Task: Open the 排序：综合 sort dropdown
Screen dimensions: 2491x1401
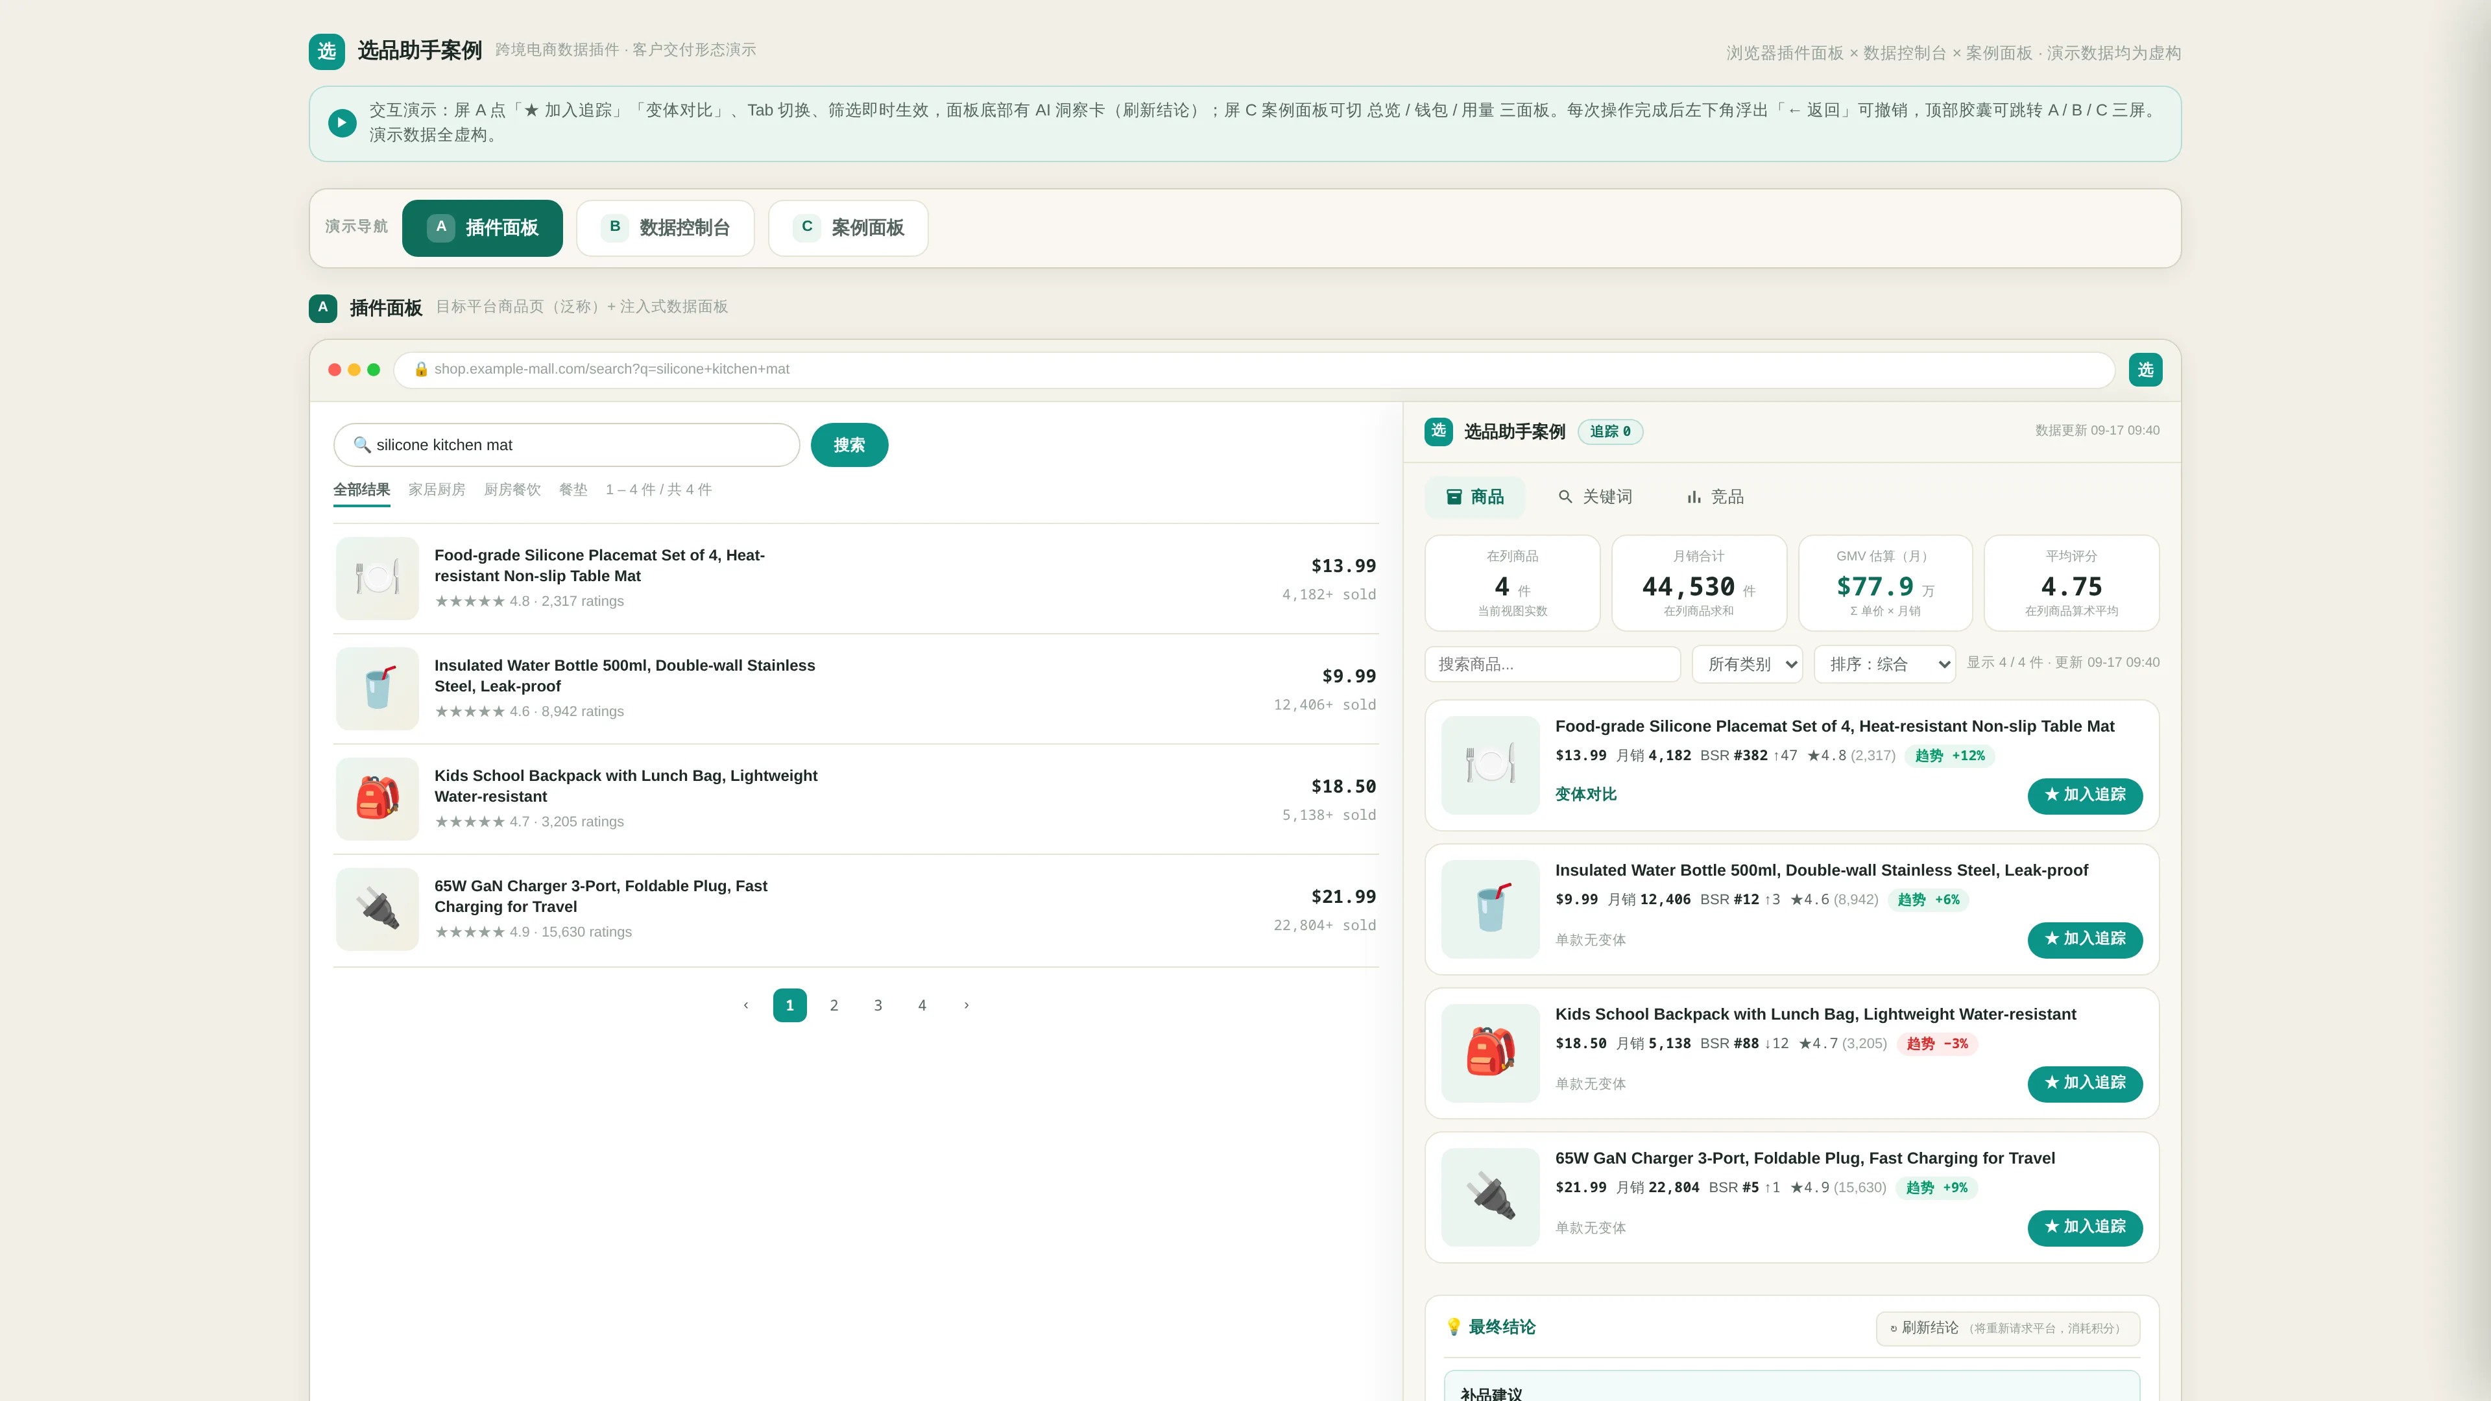Action: (1884, 664)
